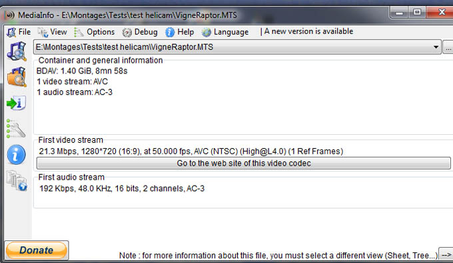Viewport: 453px width, 263px height.
Task: Click the arrow button to change view
Action: pyautogui.click(x=446, y=255)
